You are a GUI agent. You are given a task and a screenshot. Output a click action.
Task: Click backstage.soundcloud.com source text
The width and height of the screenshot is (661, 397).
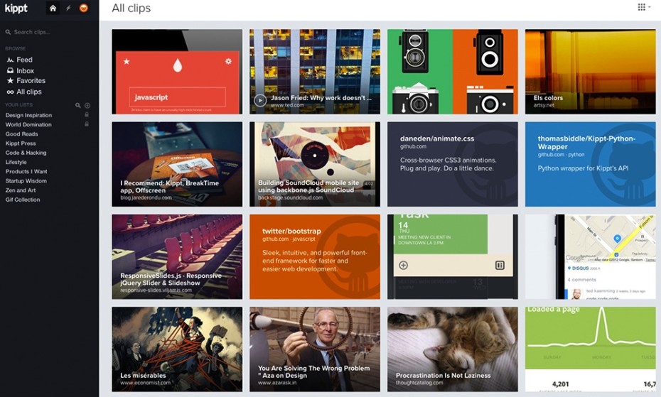[290, 197]
